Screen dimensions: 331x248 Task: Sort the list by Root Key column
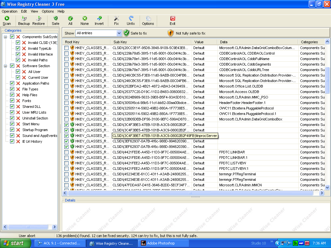(87, 42)
